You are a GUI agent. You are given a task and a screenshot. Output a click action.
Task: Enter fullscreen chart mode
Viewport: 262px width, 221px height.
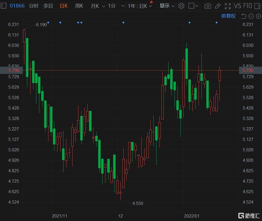(x=228, y=6)
